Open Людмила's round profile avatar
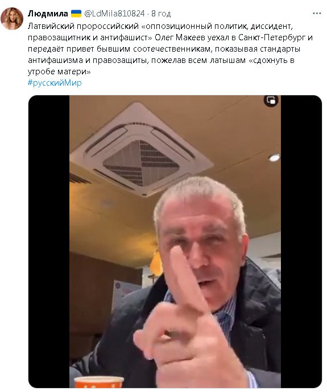 (12, 18)
